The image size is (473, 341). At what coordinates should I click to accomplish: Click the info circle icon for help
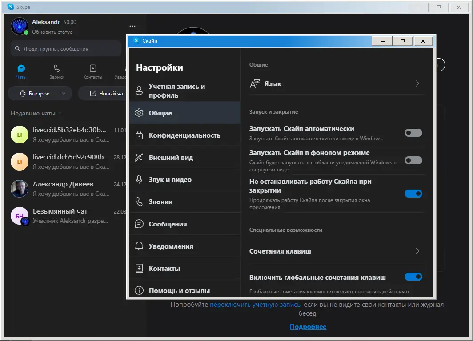[x=139, y=290]
